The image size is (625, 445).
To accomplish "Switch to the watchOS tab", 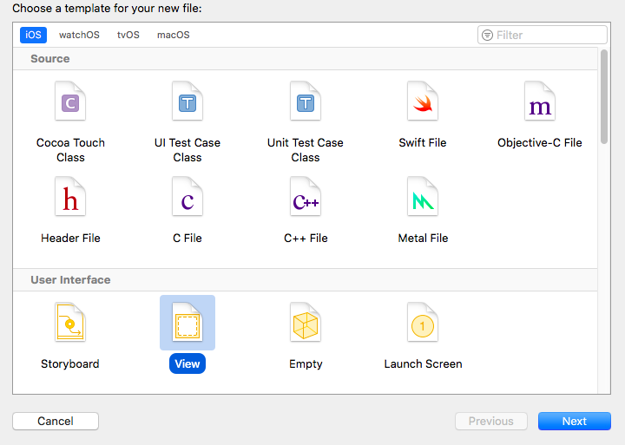I will coord(79,36).
